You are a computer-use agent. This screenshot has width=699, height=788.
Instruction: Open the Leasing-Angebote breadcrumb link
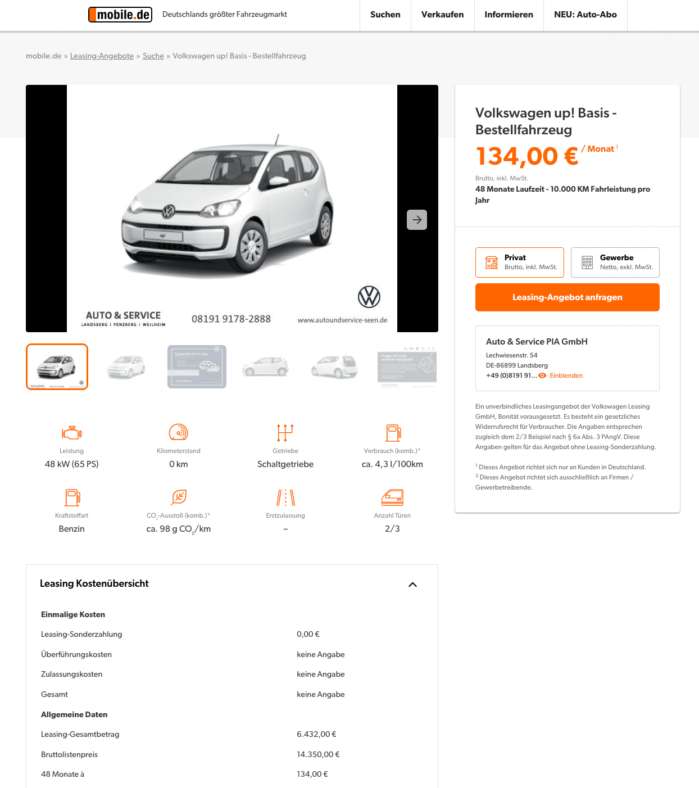[102, 56]
